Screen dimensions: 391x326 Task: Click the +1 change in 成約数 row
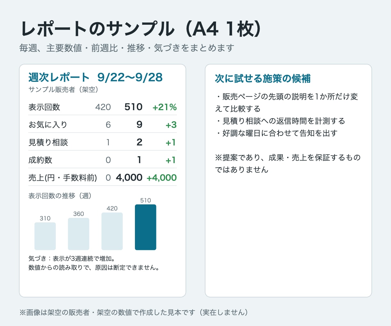[171, 160]
